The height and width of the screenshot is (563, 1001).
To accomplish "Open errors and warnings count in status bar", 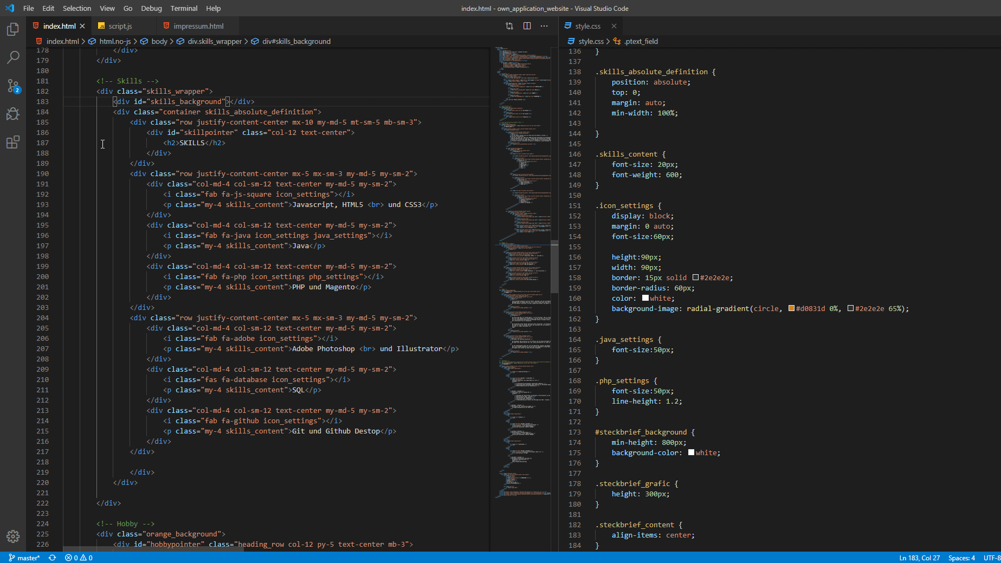I will 79,558.
